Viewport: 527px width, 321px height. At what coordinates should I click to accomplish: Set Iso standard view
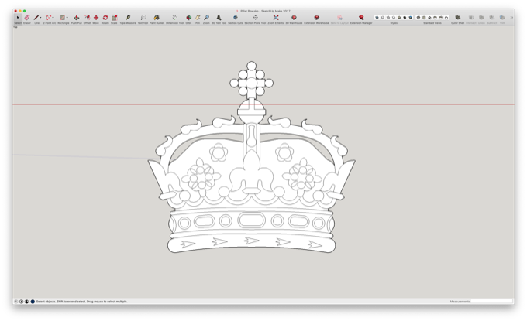[418, 18]
